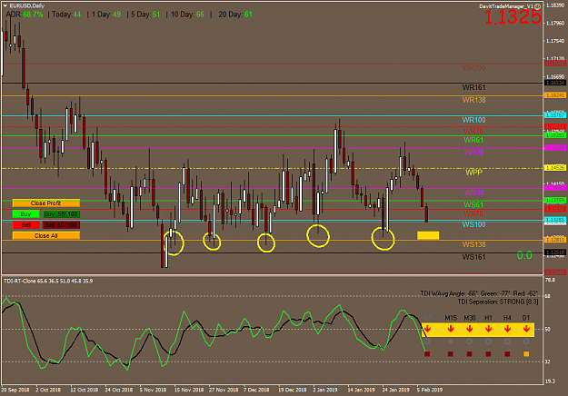Click the dark red square below M30
The height and width of the screenshot is (396, 568).
tap(470, 354)
